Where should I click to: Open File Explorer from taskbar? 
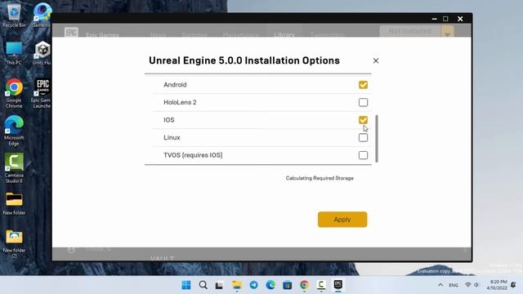click(x=237, y=285)
